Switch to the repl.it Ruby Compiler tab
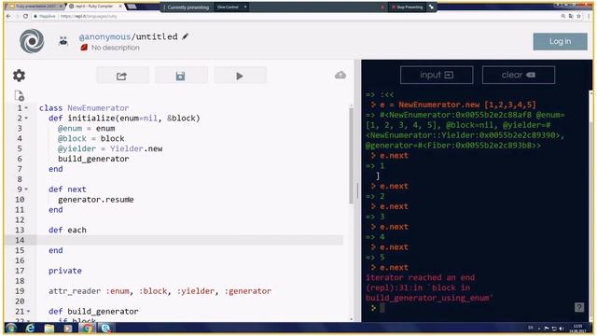This screenshot has width=597, height=336. 93,7
